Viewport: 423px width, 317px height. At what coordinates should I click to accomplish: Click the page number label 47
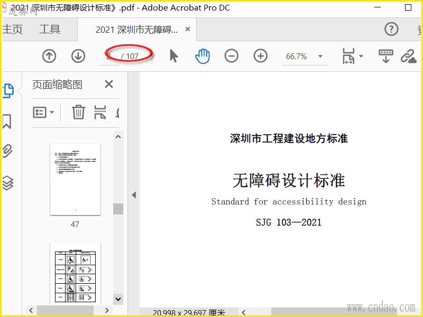pos(75,224)
